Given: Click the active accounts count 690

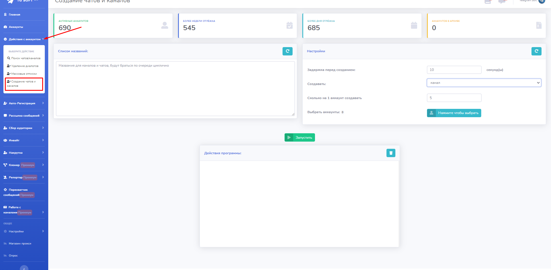Looking at the screenshot, I should [x=65, y=28].
